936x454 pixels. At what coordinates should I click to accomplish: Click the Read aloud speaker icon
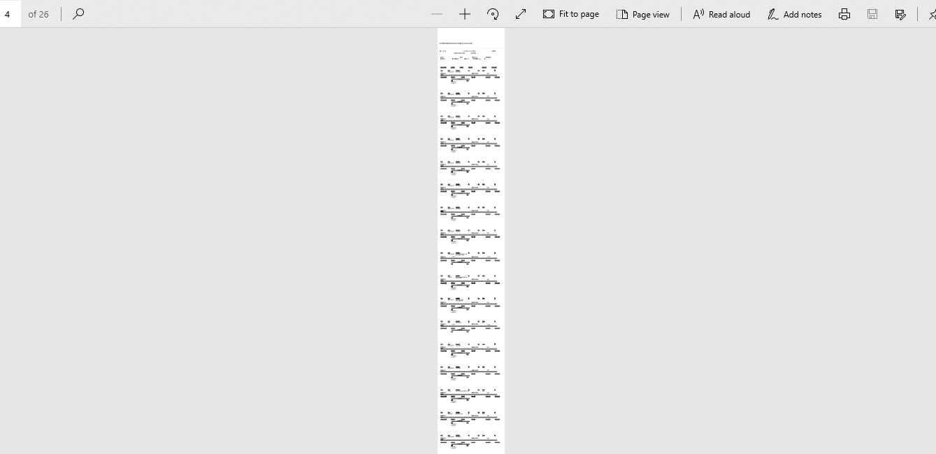click(x=698, y=14)
